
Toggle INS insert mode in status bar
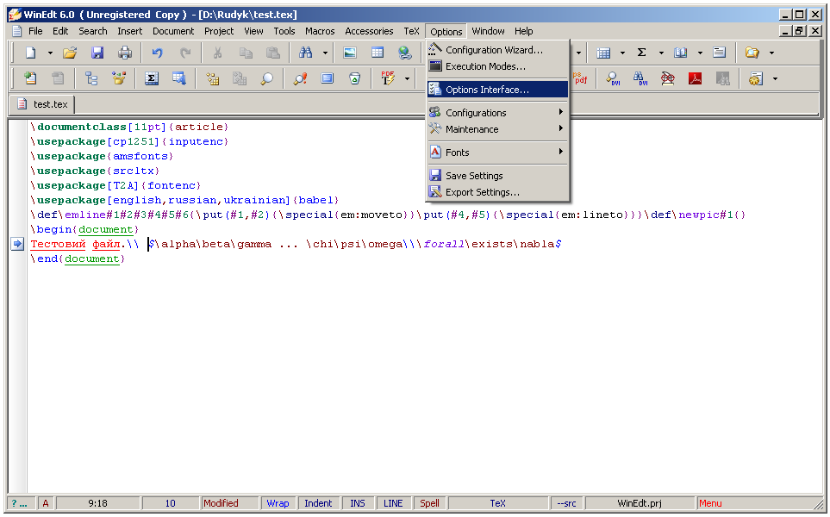[358, 503]
